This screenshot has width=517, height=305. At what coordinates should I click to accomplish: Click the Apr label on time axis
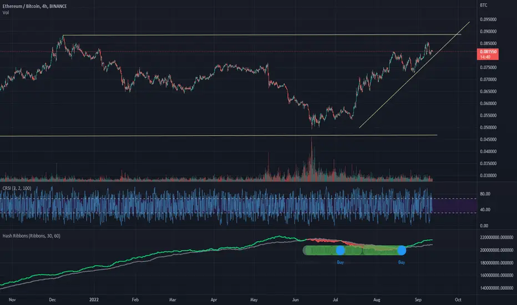(x=214, y=299)
